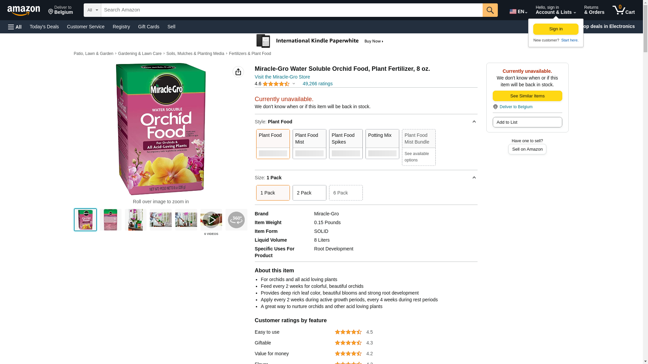Open the 360 degree view icon
The image size is (648, 364).
click(x=236, y=220)
